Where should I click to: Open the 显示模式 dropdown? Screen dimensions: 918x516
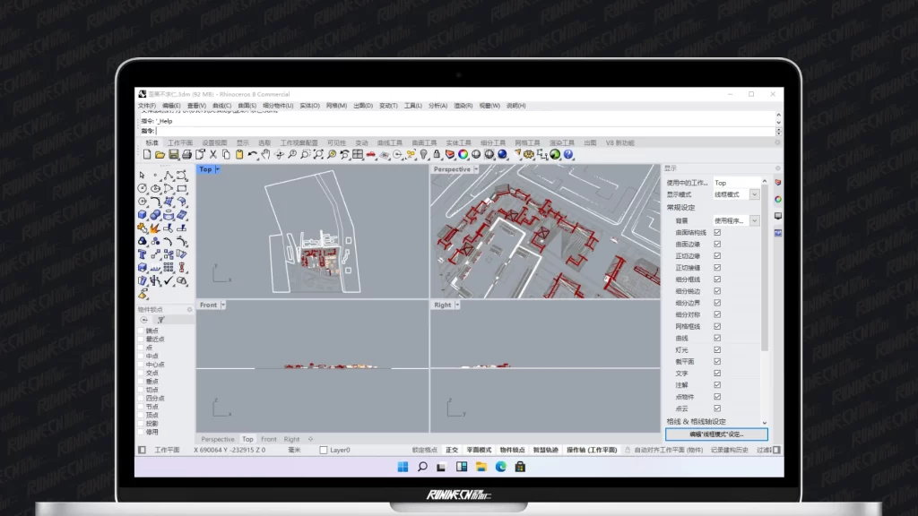click(754, 194)
